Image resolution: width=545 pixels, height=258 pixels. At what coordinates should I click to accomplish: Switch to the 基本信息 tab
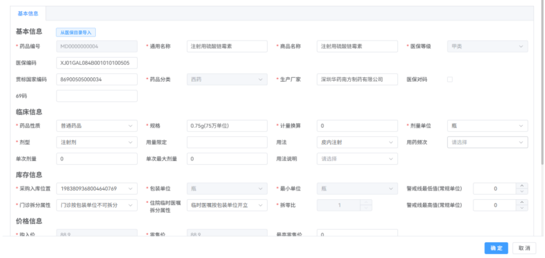coord(28,14)
